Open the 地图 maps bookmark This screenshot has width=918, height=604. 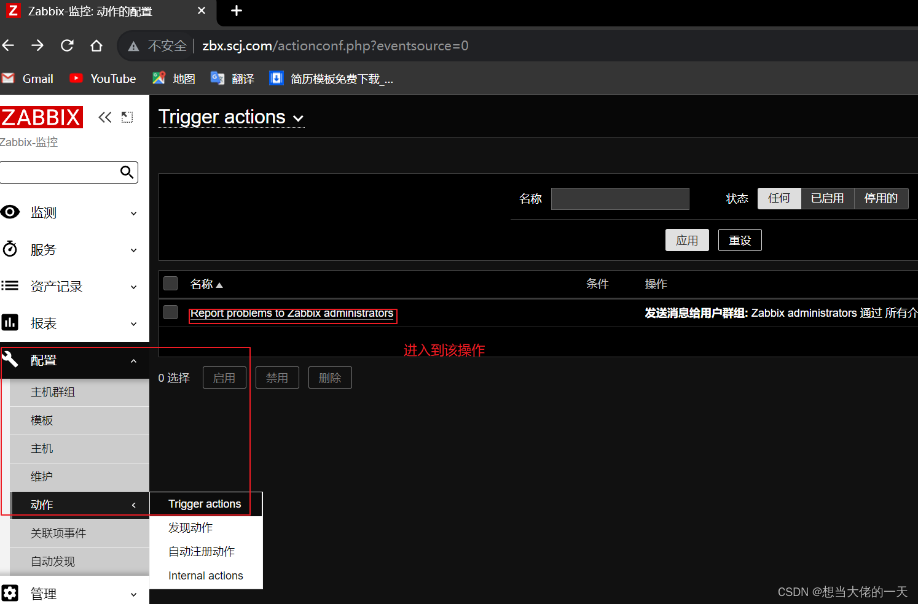(x=174, y=79)
